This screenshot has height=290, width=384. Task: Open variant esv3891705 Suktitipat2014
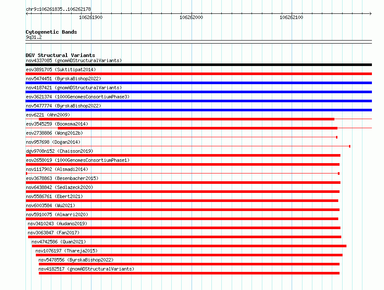(x=61, y=69)
